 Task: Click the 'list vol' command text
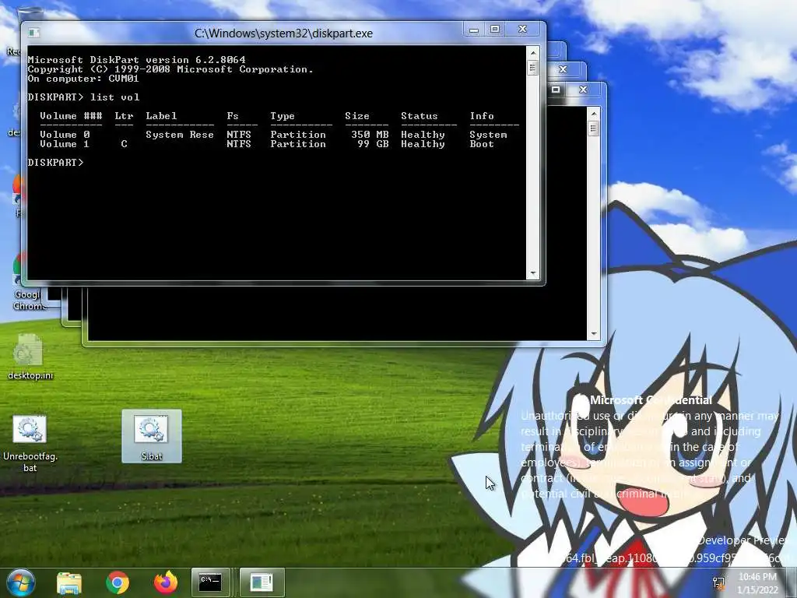click(x=115, y=97)
